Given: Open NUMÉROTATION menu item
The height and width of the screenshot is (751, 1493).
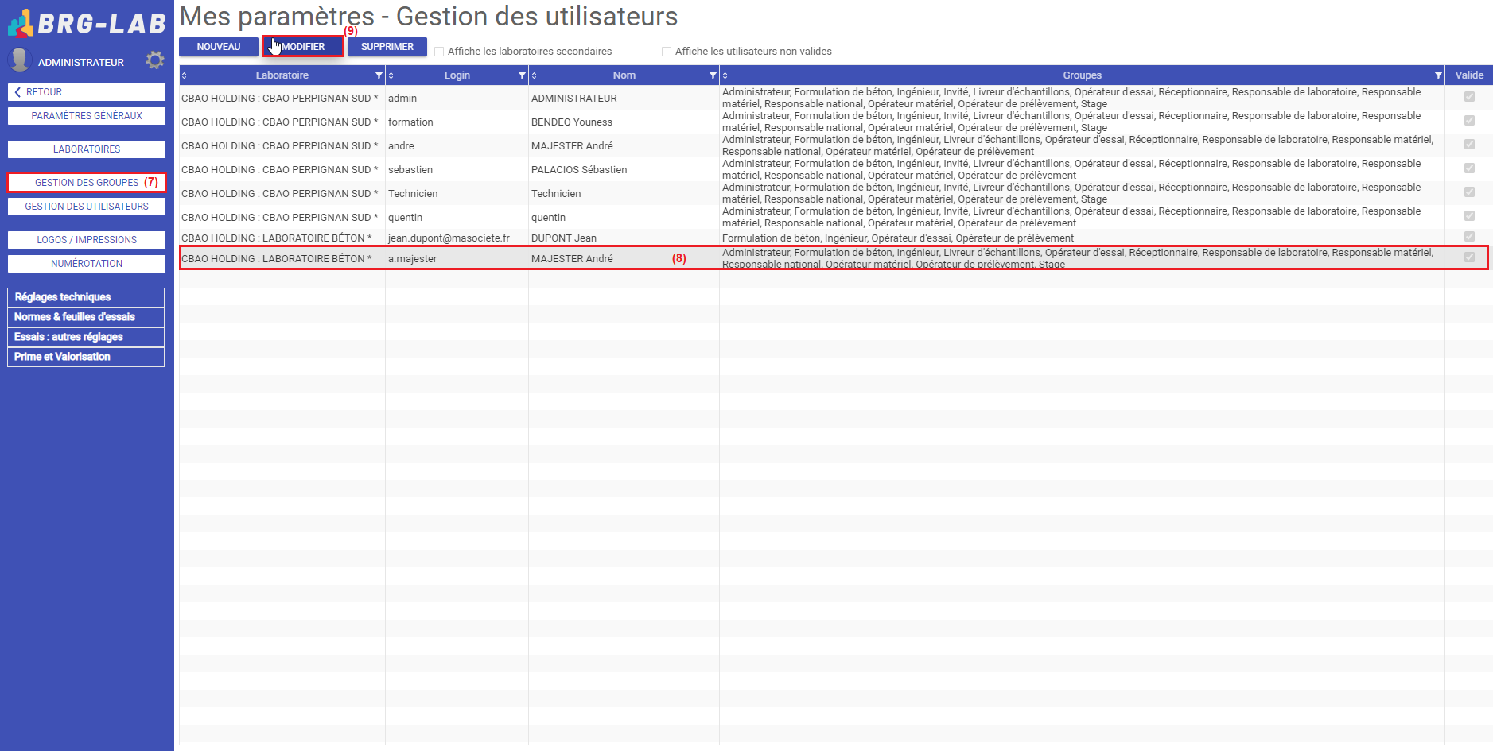Looking at the screenshot, I should pos(87,264).
